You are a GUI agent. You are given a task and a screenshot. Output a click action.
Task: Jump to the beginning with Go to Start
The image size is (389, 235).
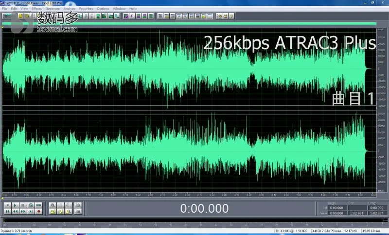pos(7,212)
